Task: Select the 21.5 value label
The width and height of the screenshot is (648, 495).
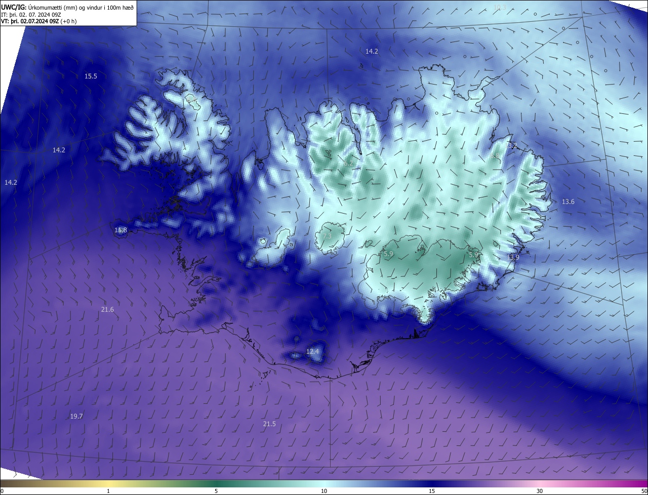Action: pyautogui.click(x=269, y=424)
